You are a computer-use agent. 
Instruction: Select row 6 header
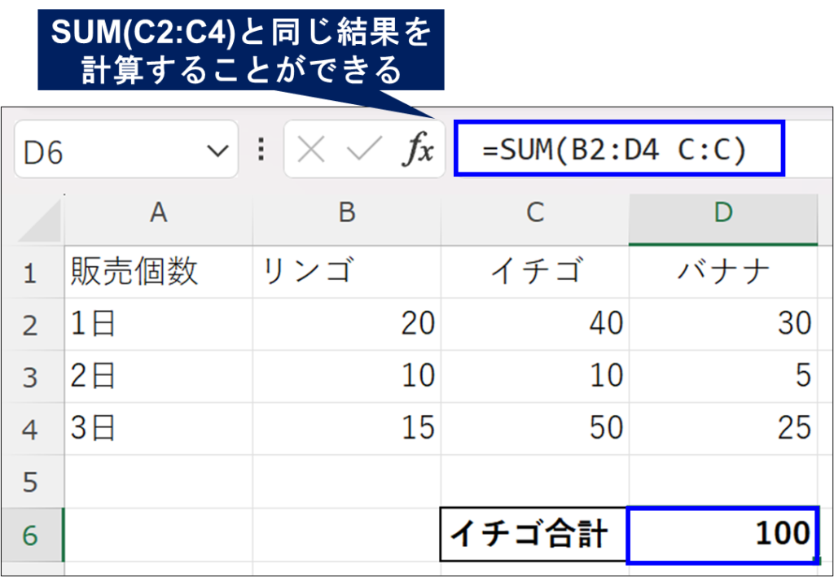pyautogui.click(x=31, y=535)
